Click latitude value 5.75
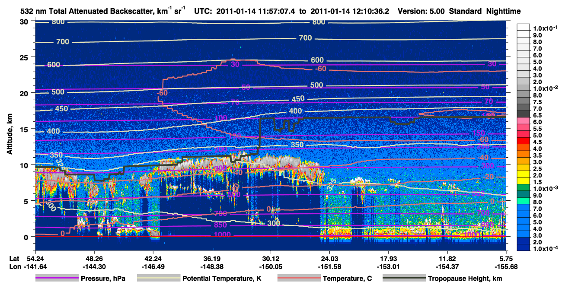562x288 pixels. [x=506, y=258]
